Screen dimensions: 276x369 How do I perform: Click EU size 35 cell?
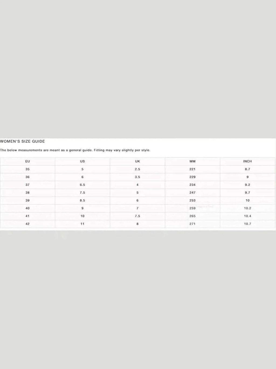coord(27,169)
